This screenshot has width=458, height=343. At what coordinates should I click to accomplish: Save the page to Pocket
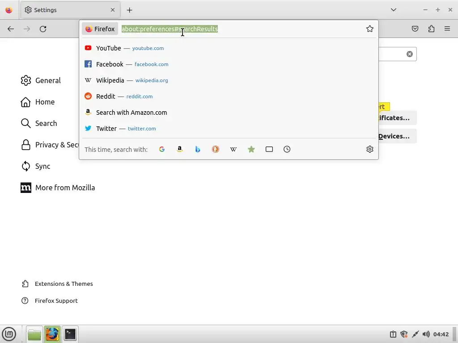click(x=415, y=29)
